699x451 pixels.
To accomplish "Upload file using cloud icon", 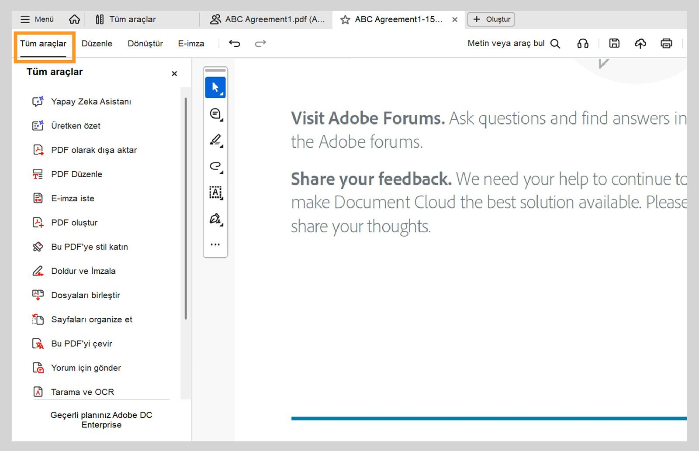I will tap(640, 43).
